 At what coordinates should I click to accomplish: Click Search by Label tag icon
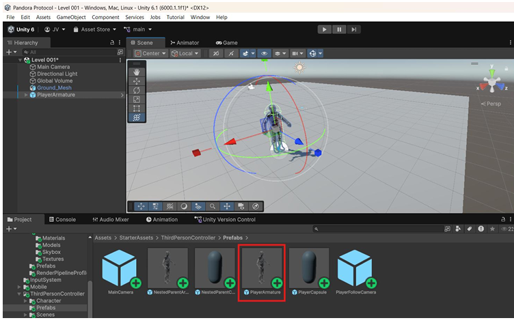pos(470,229)
